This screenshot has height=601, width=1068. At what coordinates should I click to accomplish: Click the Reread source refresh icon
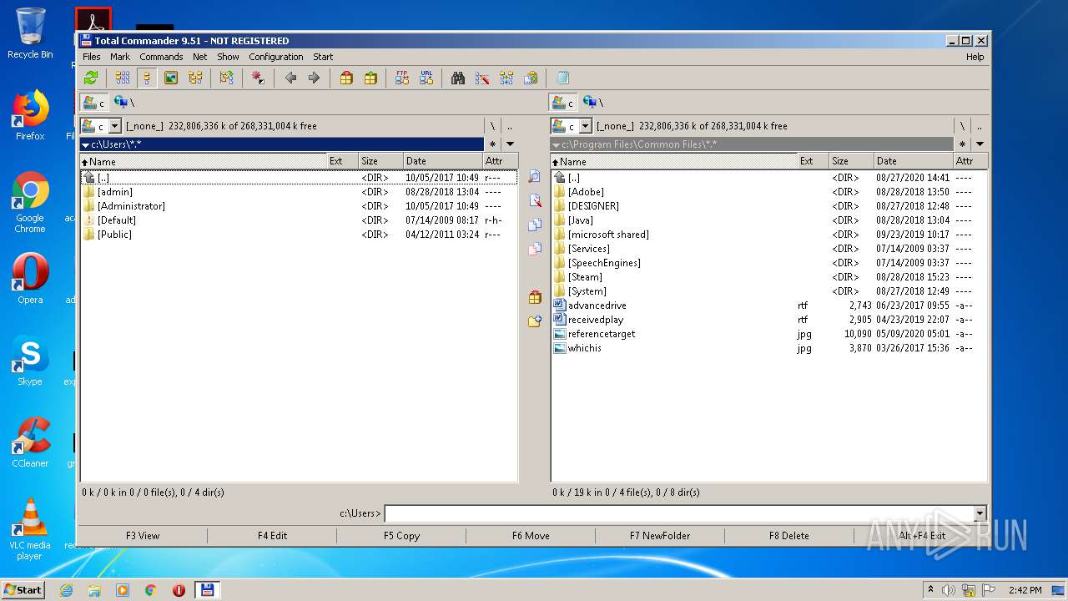point(91,78)
